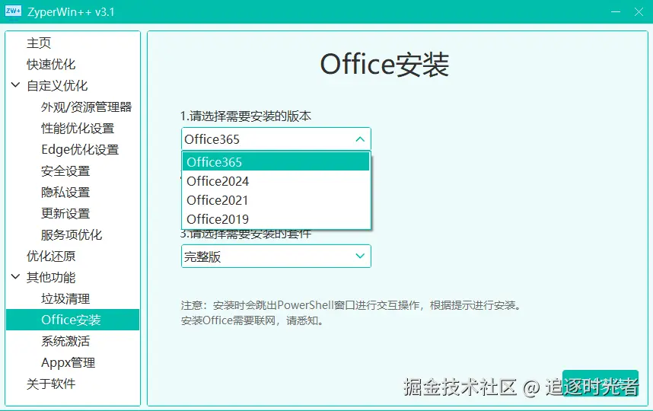Close the ZyperWin++ window
The height and width of the screenshot is (411, 653).
(639, 11)
